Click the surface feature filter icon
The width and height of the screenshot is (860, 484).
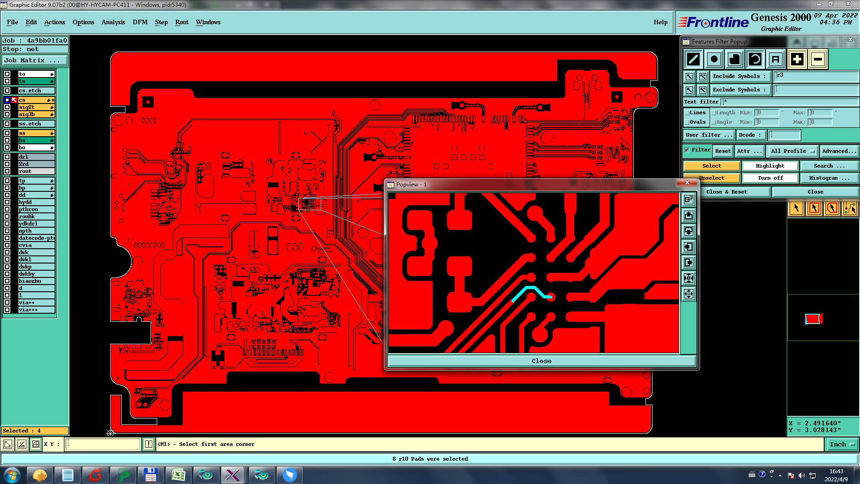click(735, 59)
